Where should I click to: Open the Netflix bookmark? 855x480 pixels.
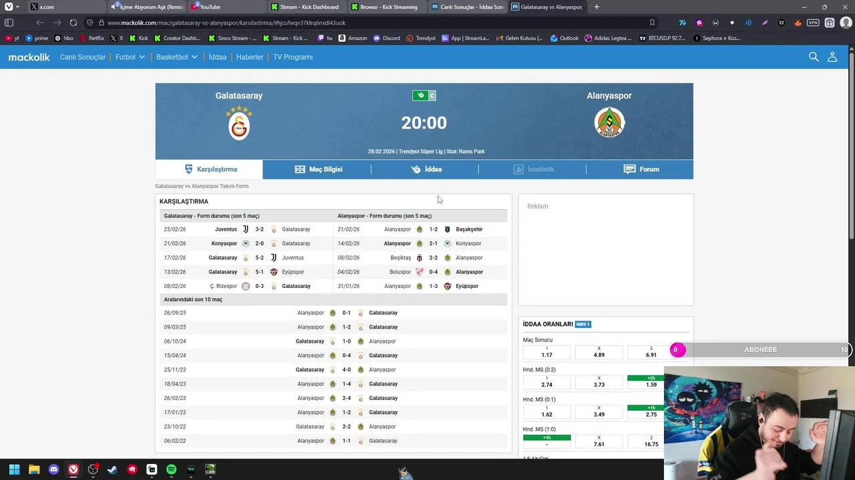click(92, 38)
